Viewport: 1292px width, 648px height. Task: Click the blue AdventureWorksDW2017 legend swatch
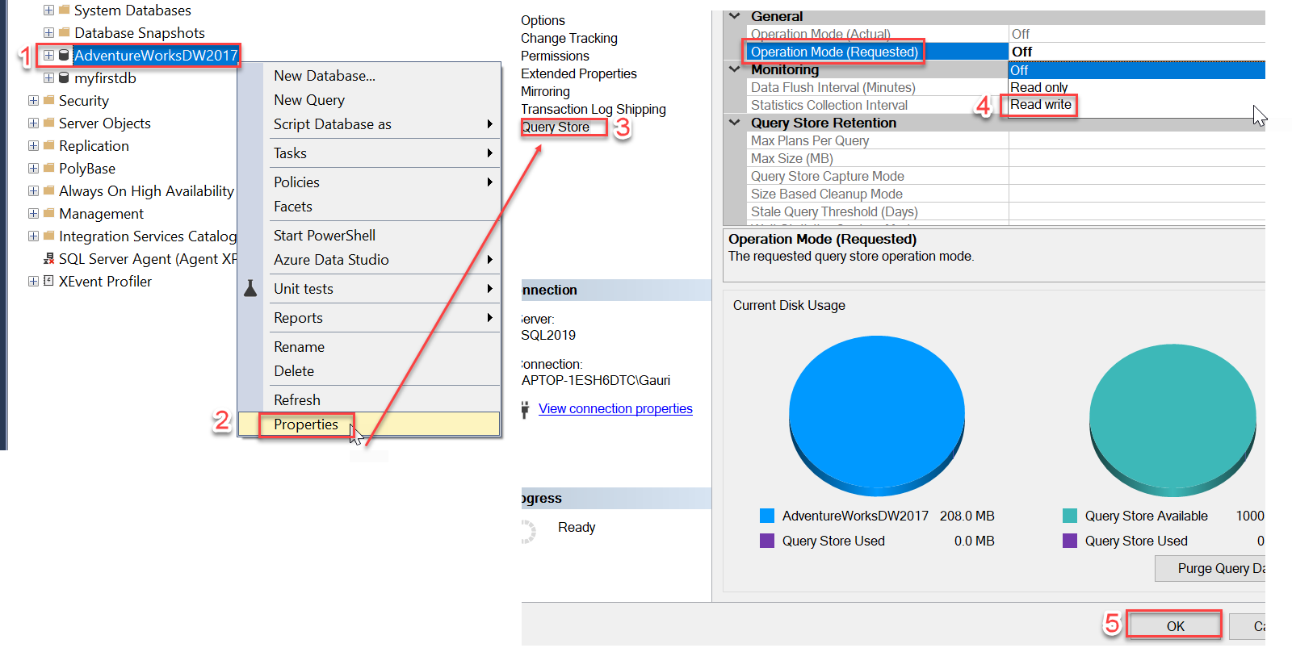[x=767, y=516]
